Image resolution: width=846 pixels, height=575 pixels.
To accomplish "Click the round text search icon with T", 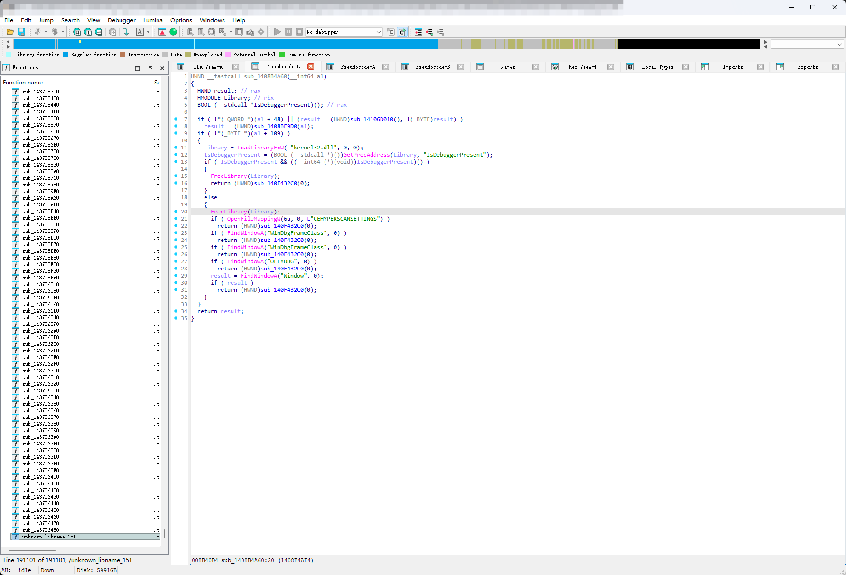I will pos(88,32).
